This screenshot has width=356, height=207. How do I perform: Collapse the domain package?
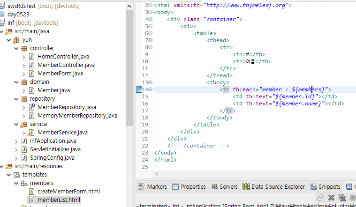coord(16,82)
